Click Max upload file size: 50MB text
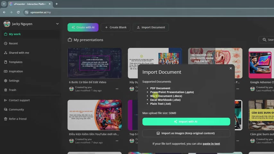274x154 pixels. (x=159, y=113)
